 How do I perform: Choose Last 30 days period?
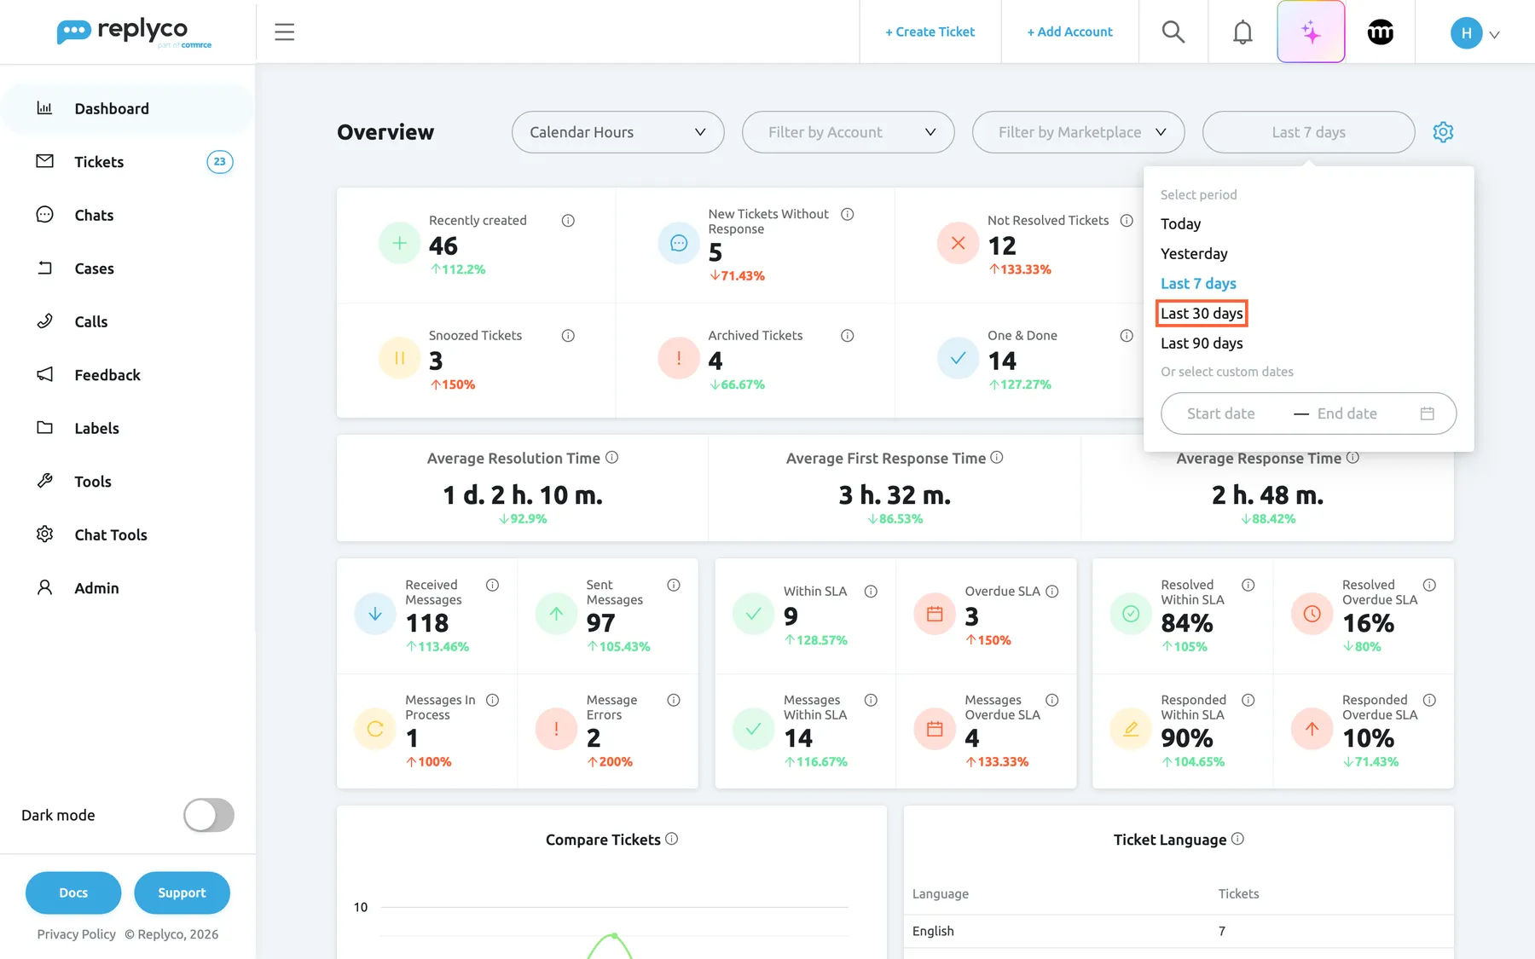point(1202,314)
